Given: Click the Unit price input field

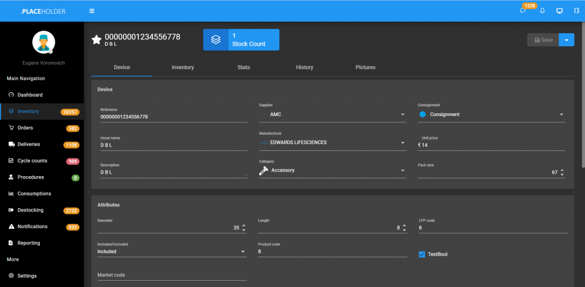Looking at the screenshot, I should [x=491, y=145].
